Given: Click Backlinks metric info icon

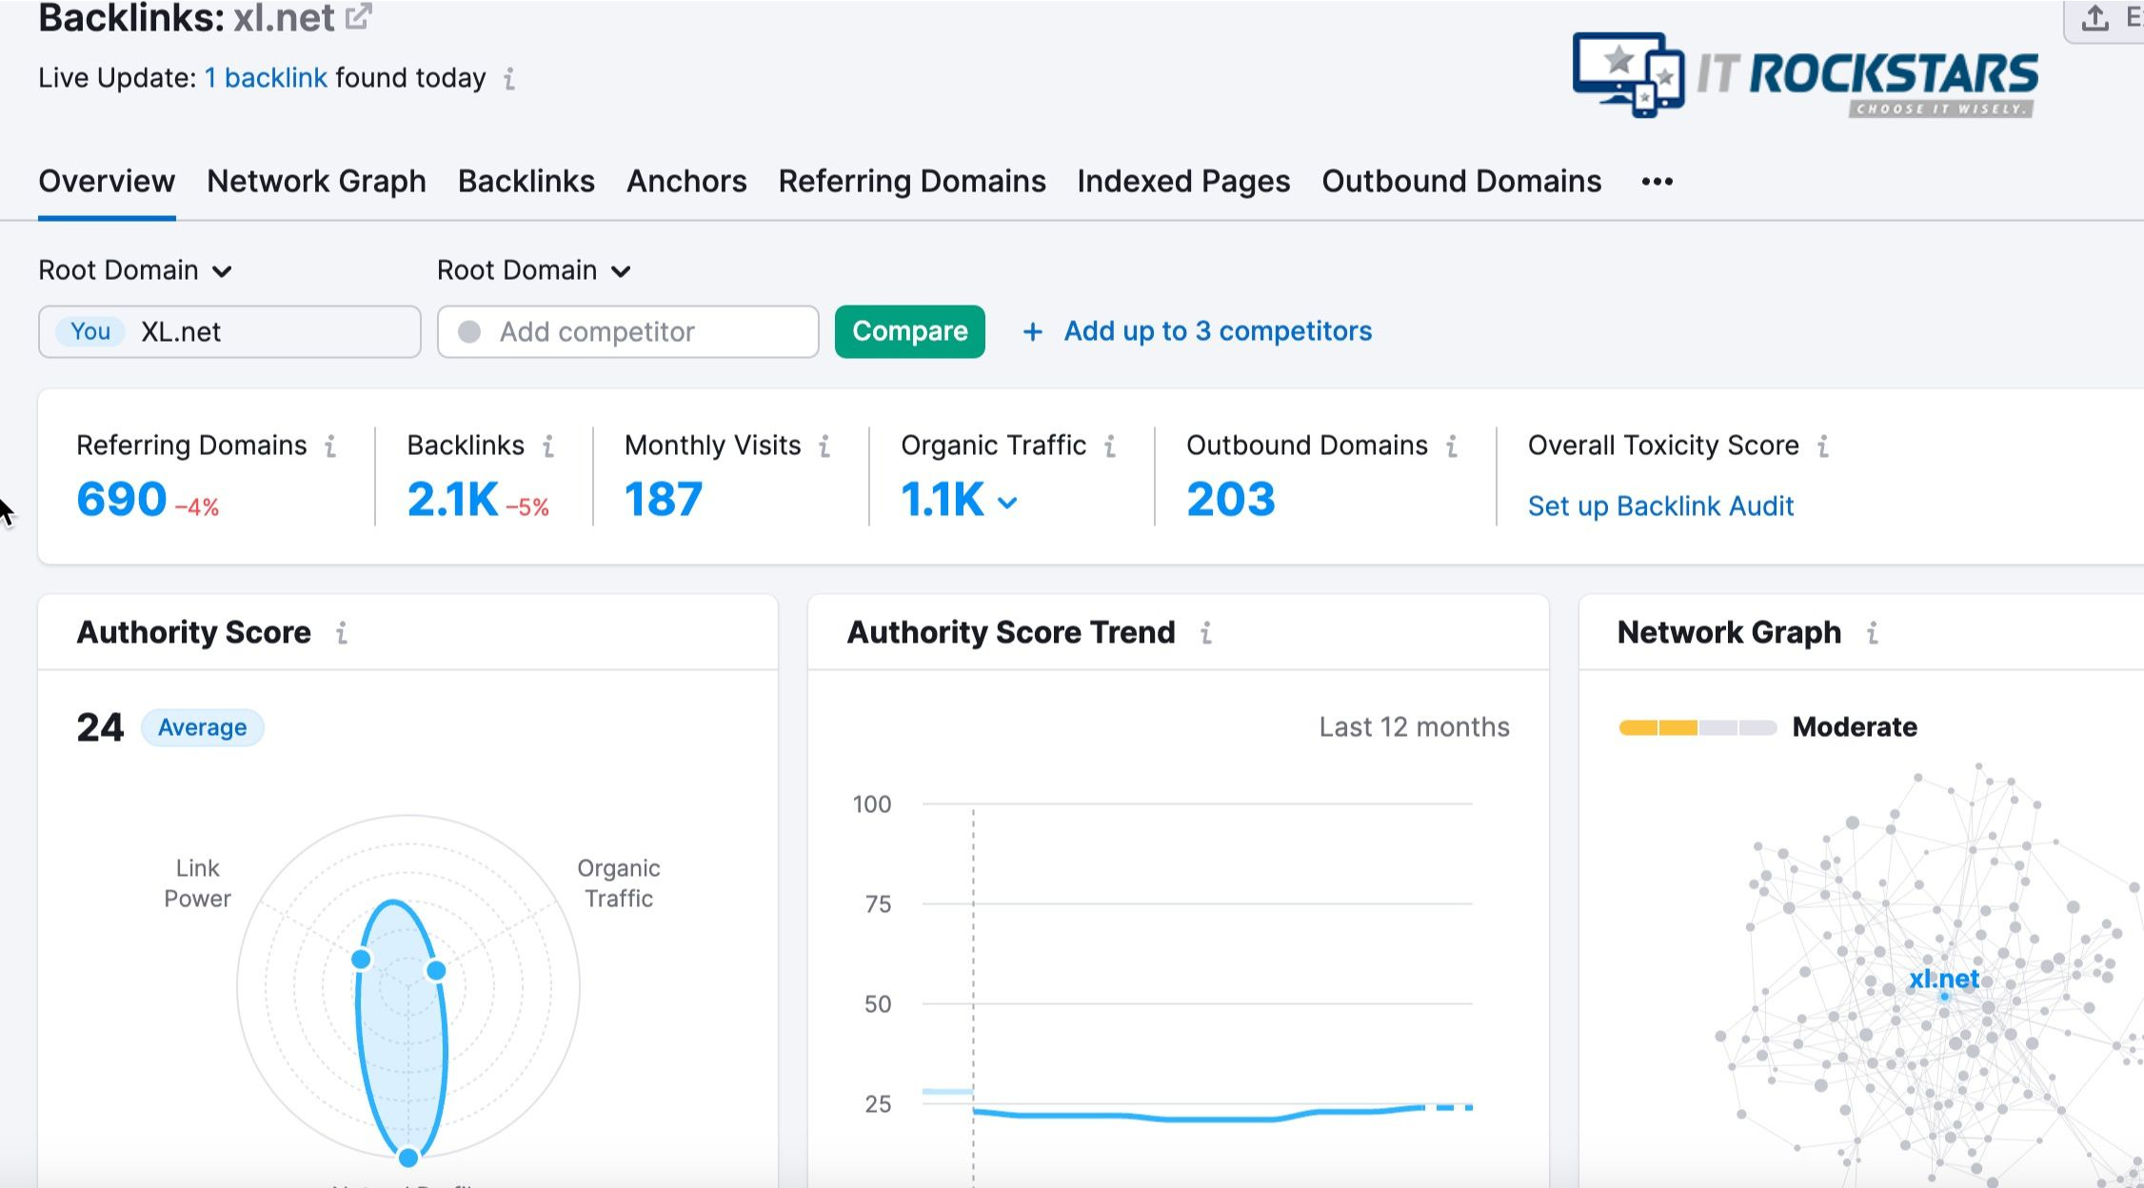Looking at the screenshot, I should (548, 445).
